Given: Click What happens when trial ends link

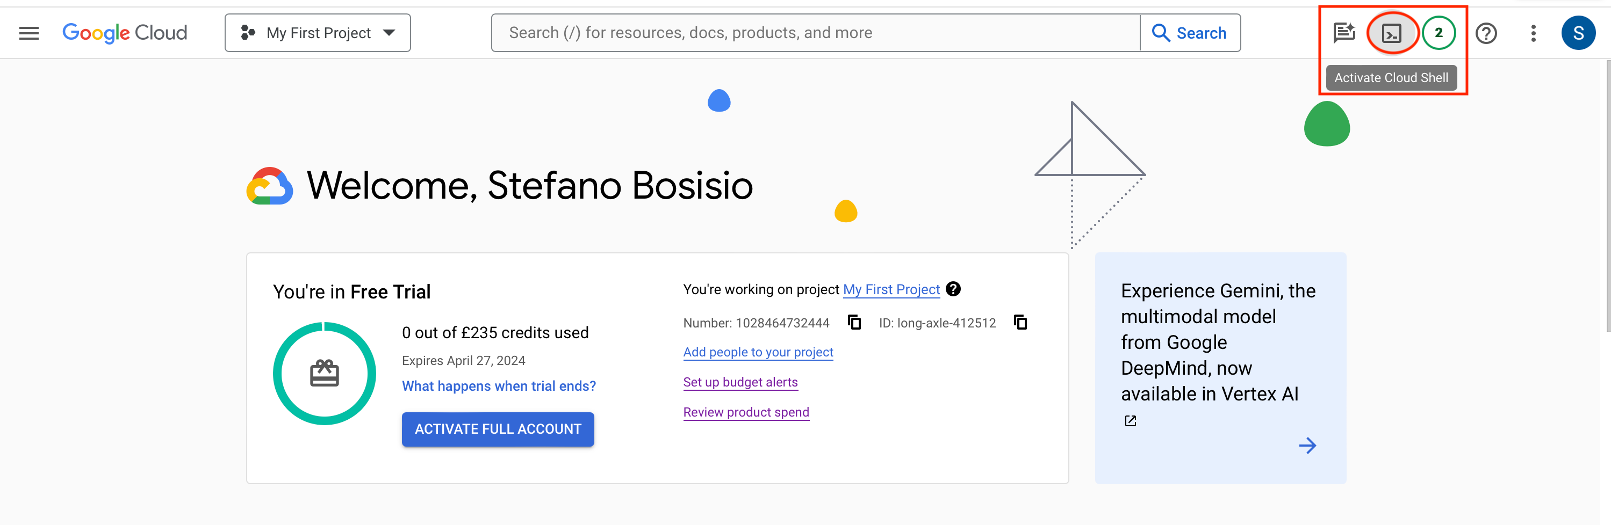Looking at the screenshot, I should 499,387.
